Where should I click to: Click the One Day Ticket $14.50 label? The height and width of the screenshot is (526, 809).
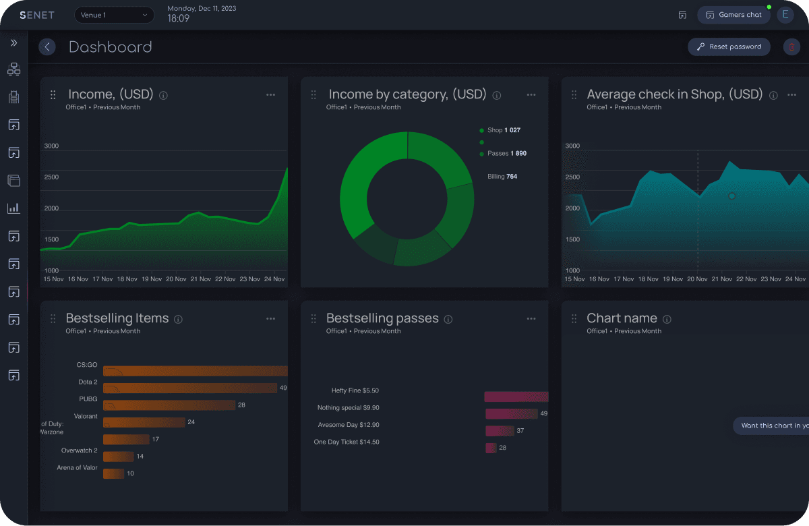347,442
